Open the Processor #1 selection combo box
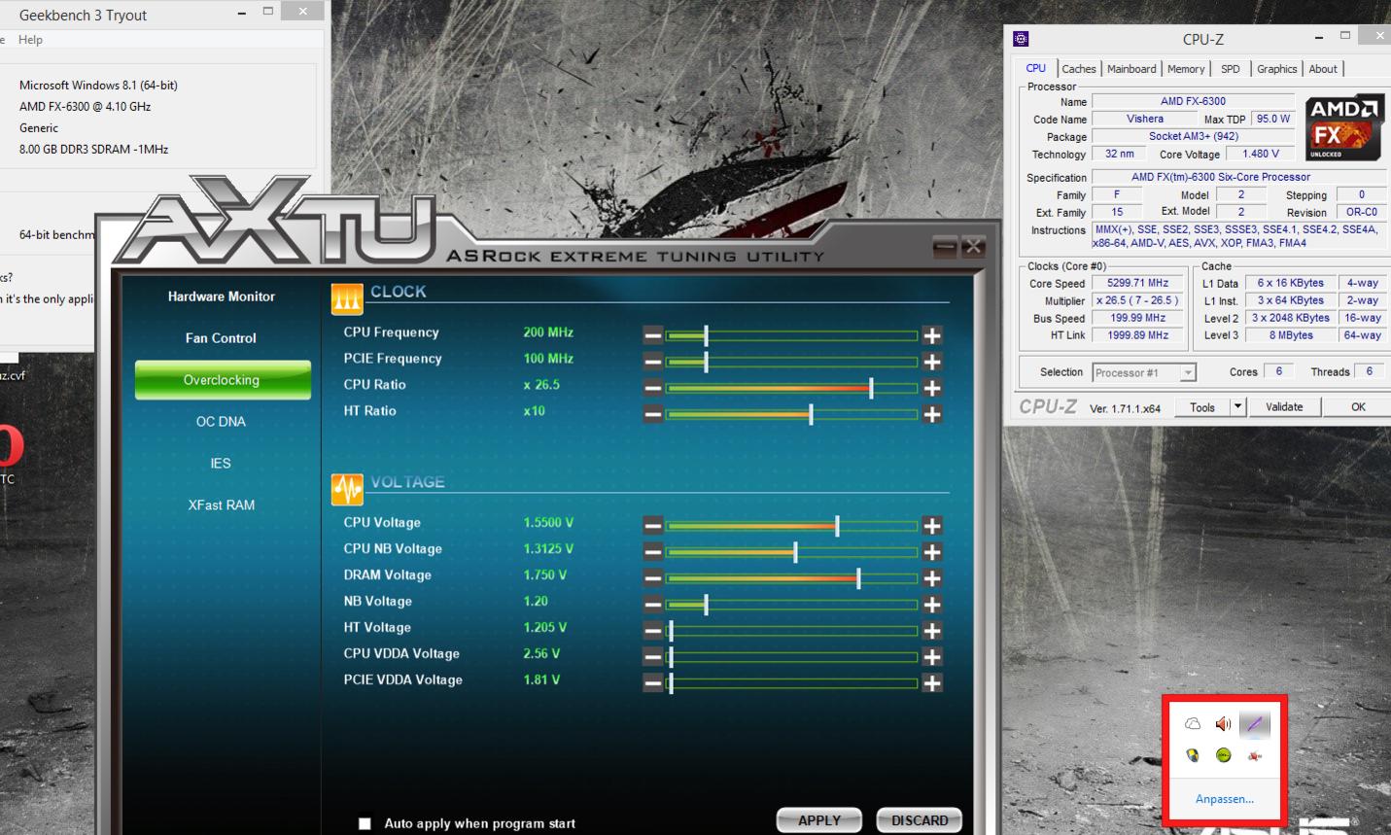The width and height of the screenshot is (1391, 835). point(1143,372)
